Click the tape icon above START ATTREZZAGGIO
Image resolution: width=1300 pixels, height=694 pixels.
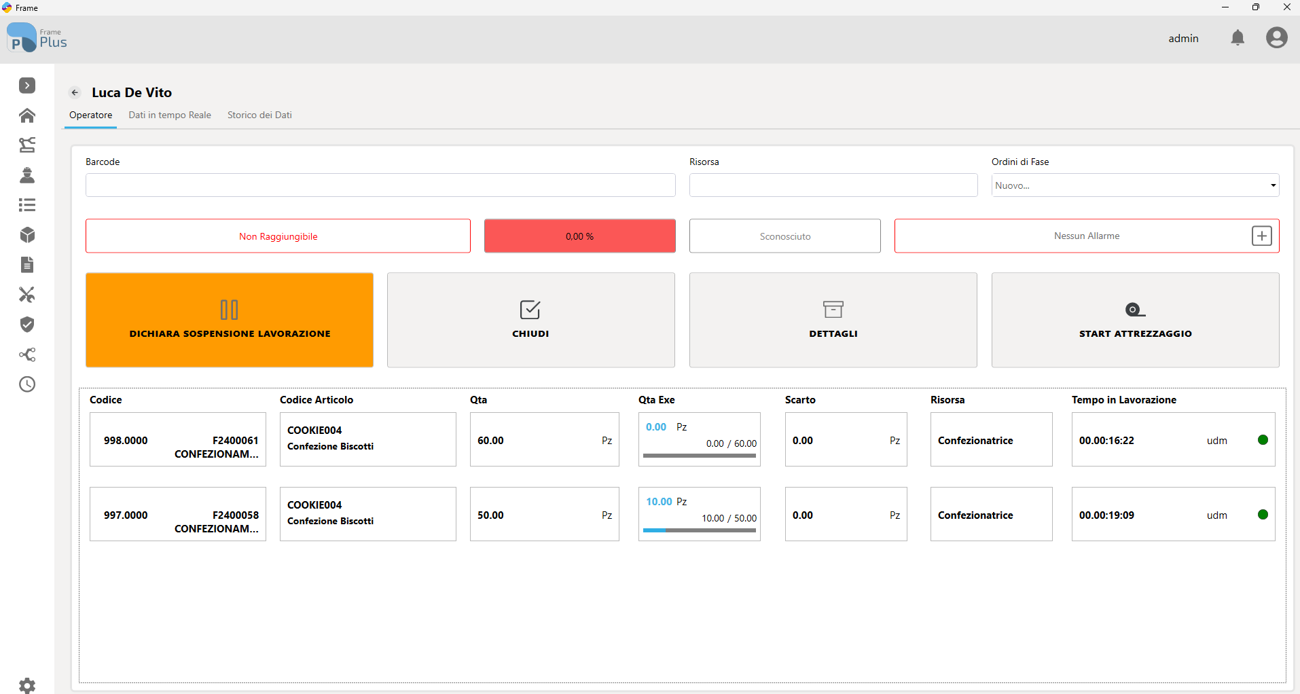tap(1135, 310)
